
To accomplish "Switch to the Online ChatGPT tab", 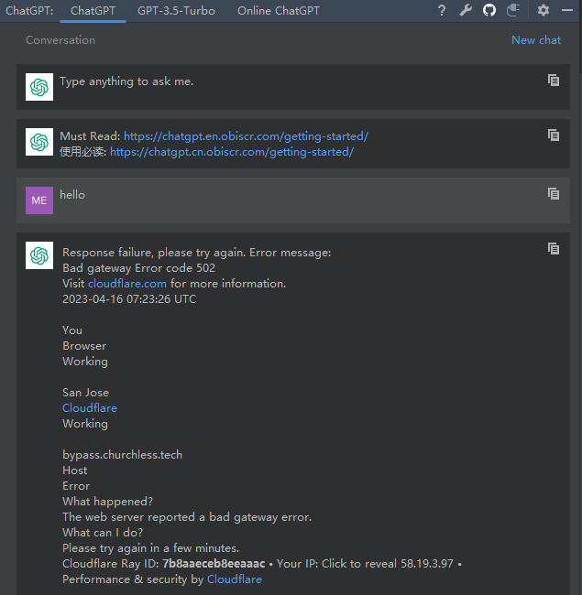I will pos(279,11).
